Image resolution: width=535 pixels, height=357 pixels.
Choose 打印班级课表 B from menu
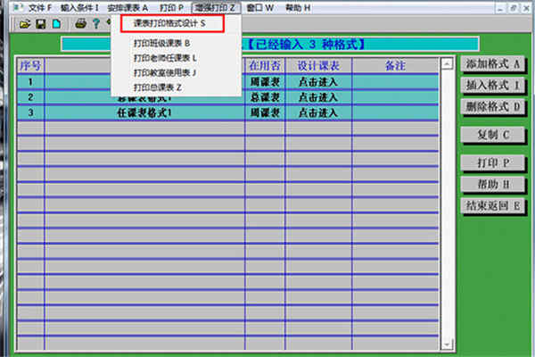161,44
